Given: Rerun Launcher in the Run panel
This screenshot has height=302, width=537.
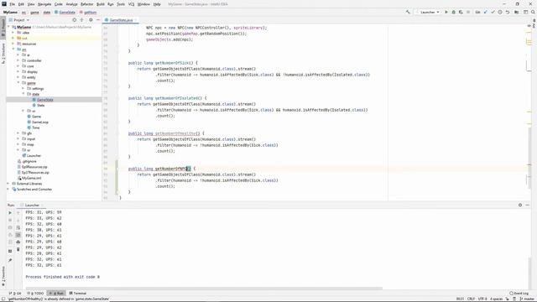Looking at the screenshot, I should coord(10,212).
